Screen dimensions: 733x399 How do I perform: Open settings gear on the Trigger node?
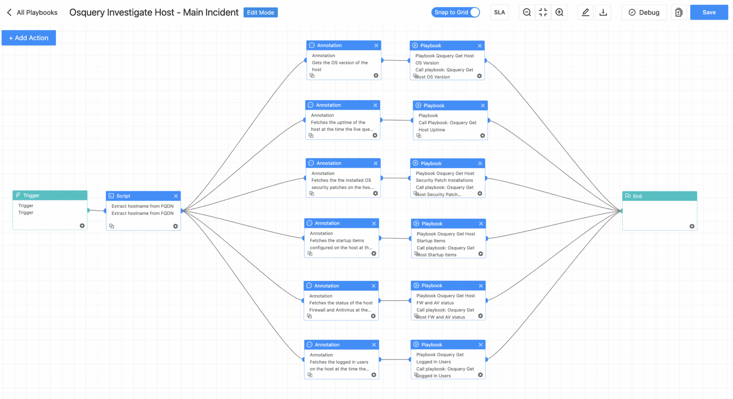tap(82, 226)
